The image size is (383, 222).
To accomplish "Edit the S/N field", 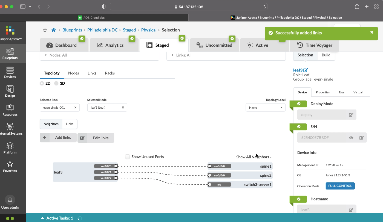I will point(361,138).
